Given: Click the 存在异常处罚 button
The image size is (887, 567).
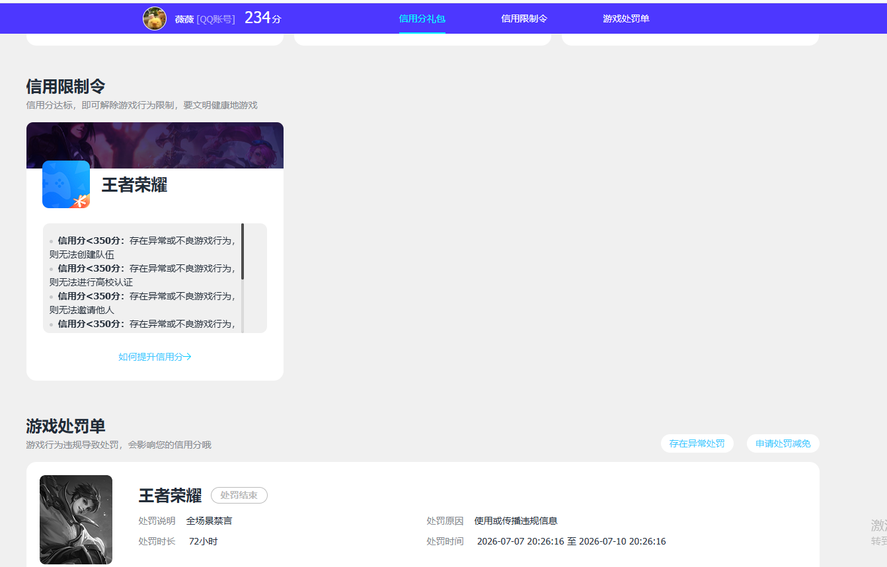Looking at the screenshot, I should pos(697,443).
